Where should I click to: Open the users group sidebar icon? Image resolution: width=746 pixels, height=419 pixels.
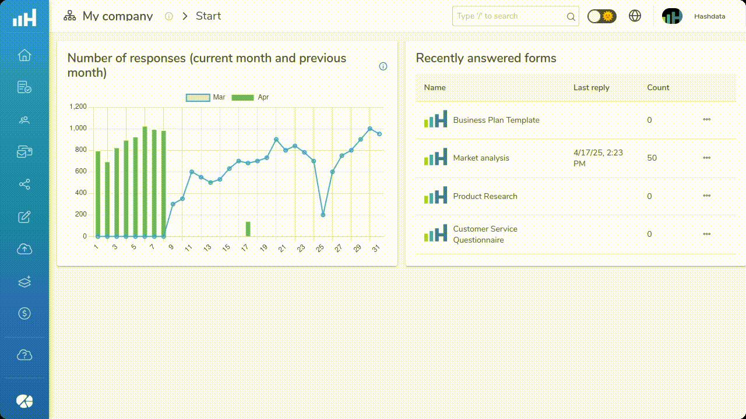pyautogui.click(x=24, y=120)
